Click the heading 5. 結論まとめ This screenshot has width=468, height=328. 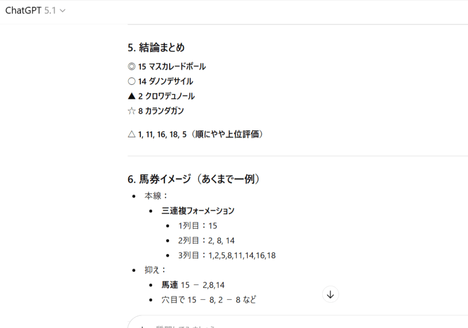(x=156, y=48)
